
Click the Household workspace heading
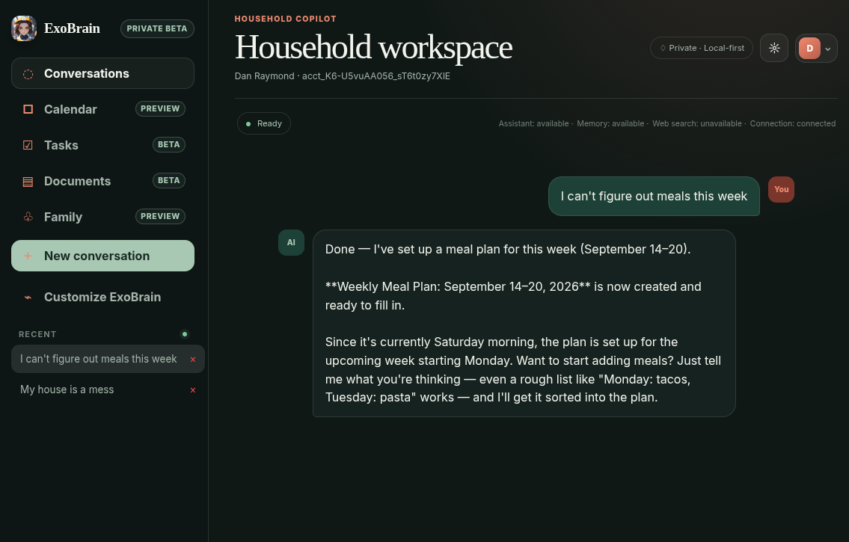point(373,48)
